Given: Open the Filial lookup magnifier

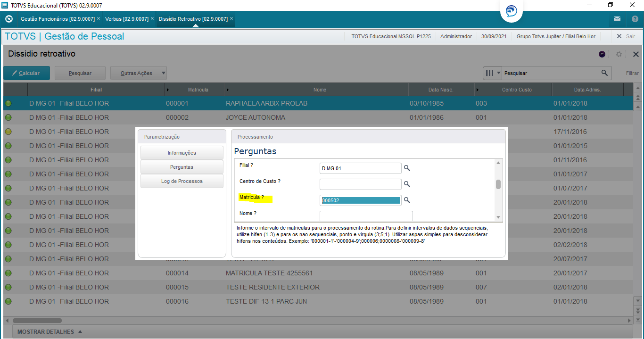Looking at the screenshot, I should point(407,168).
